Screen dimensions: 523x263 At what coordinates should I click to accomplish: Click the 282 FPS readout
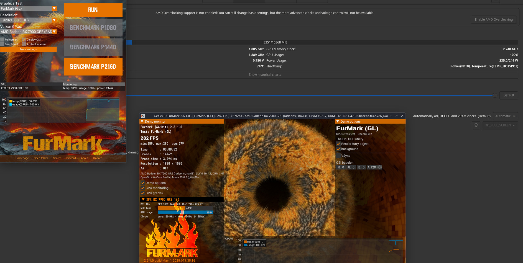pyautogui.click(x=150, y=138)
